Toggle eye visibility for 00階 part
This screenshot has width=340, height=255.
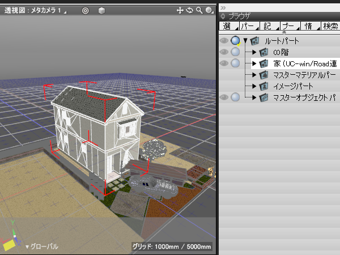coord(224,52)
